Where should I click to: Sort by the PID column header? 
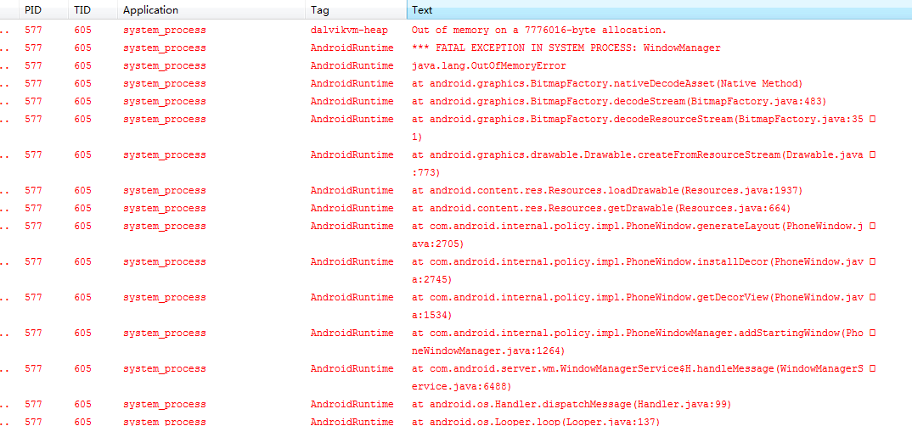(44, 10)
